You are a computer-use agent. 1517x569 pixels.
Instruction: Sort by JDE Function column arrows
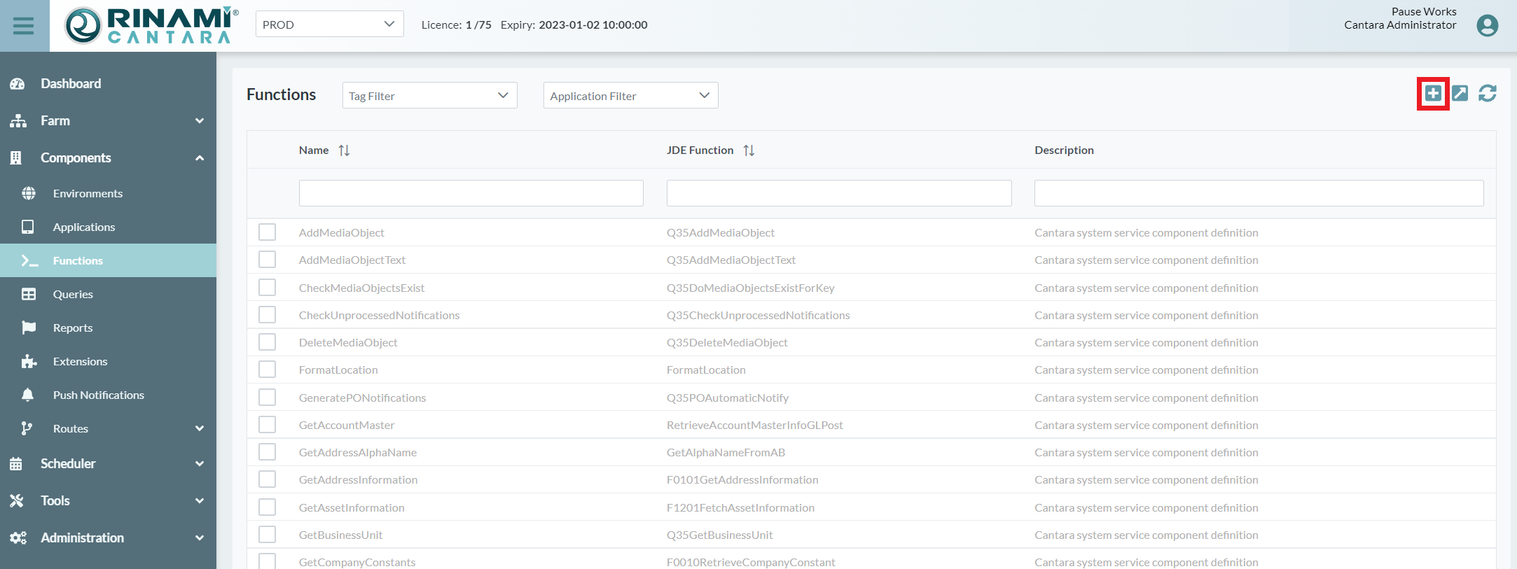[749, 150]
